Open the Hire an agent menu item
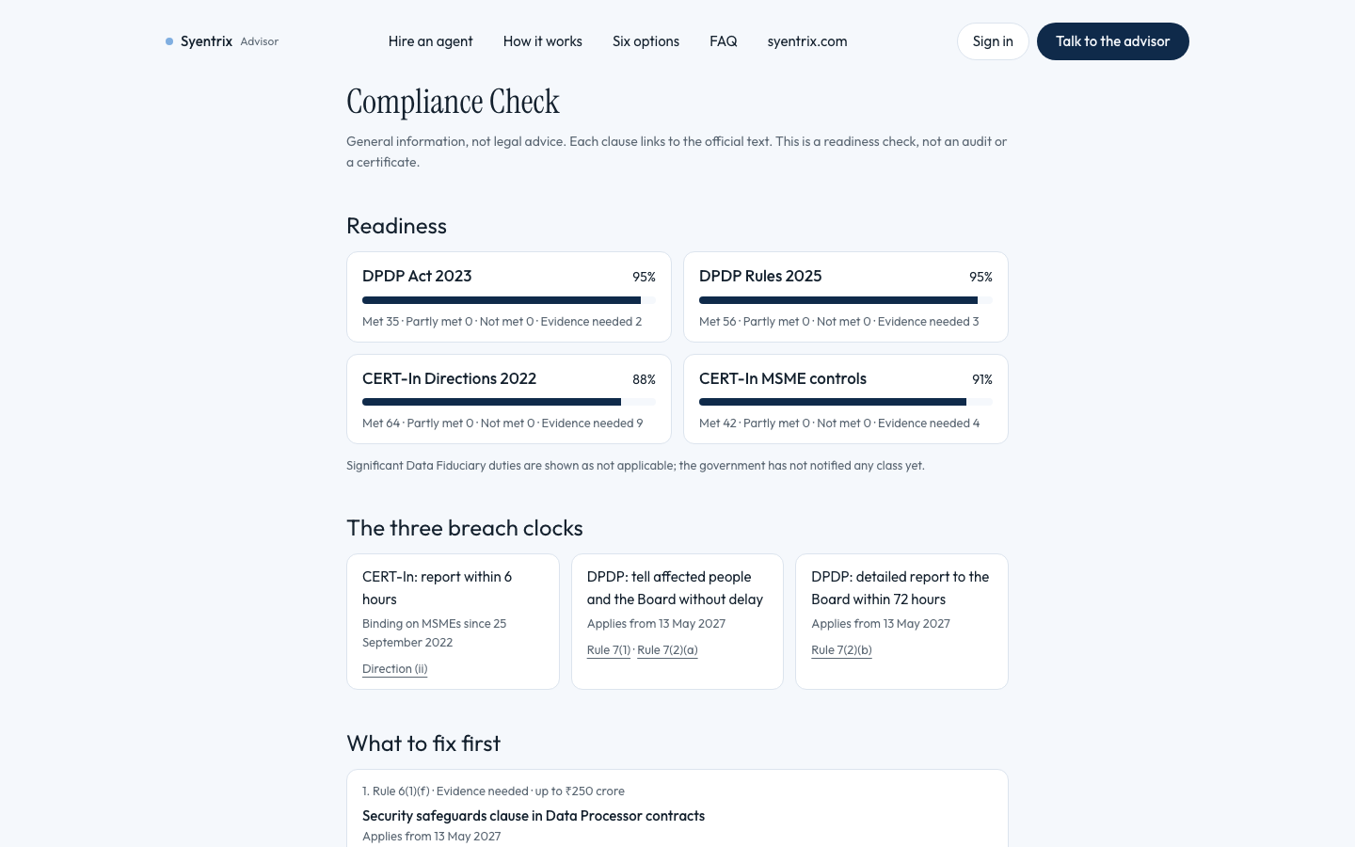 point(430,41)
